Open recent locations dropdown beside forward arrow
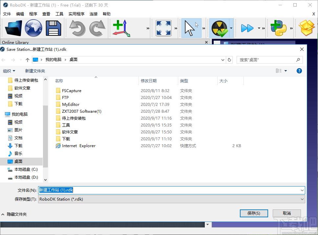Viewport: 318px width, 235px height. pyautogui.click(x=20, y=60)
